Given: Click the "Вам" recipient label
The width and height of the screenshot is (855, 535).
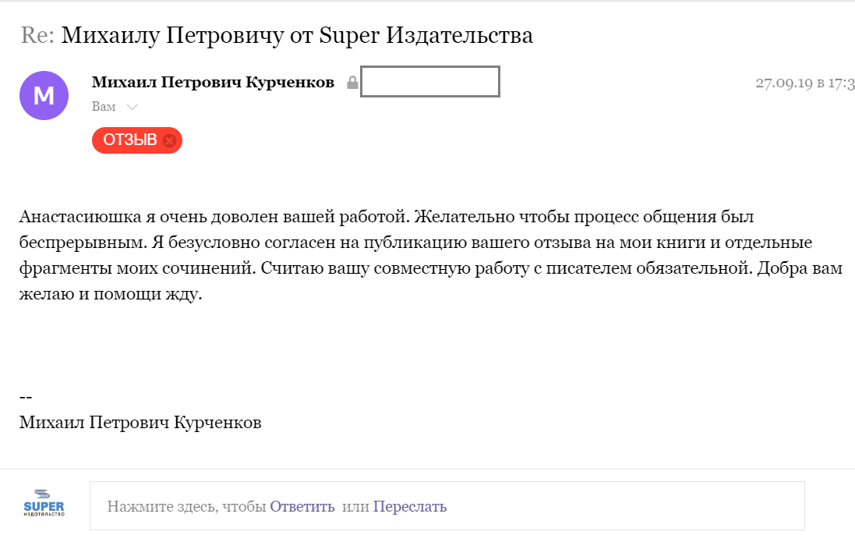Looking at the screenshot, I should tap(104, 107).
